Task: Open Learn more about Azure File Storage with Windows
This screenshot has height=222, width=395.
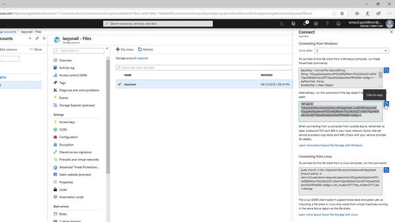Action: [331, 146]
